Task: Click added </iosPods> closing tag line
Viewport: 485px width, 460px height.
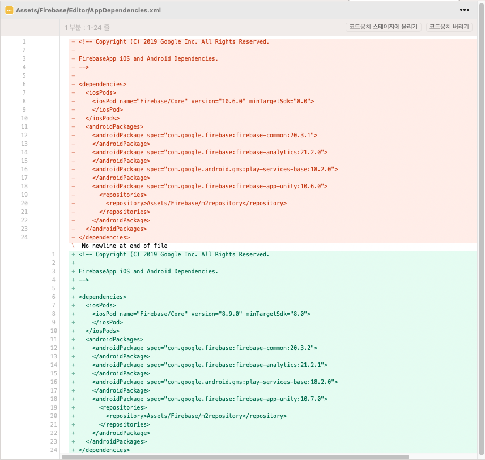Action: pos(273,331)
